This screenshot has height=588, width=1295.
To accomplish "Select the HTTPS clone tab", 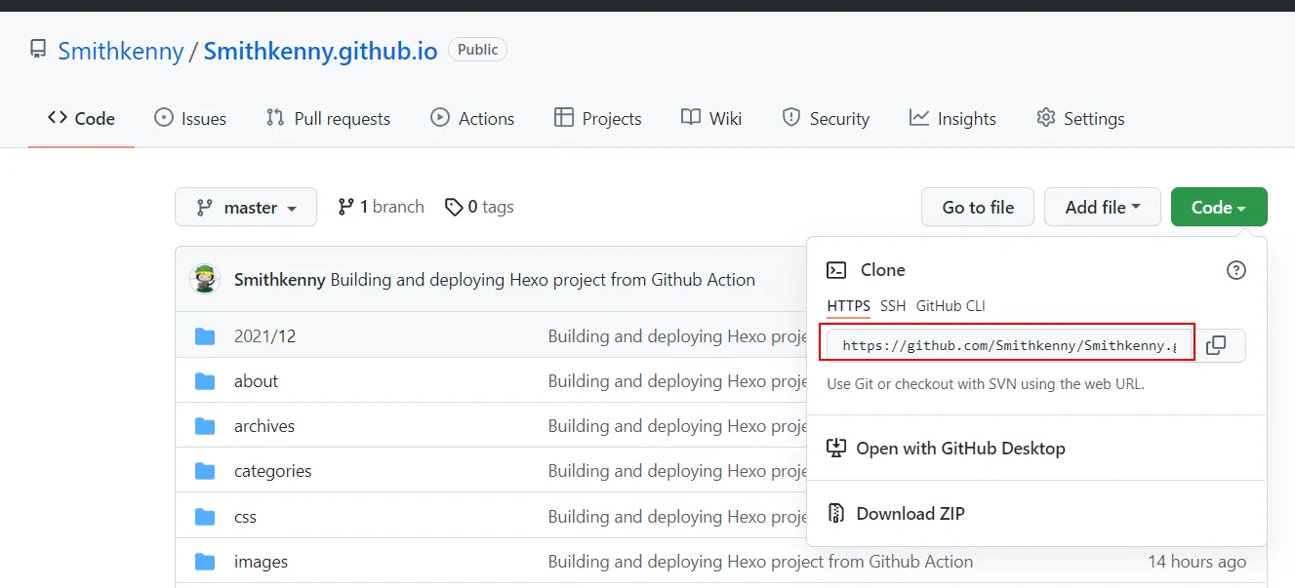I will pos(848,306).
